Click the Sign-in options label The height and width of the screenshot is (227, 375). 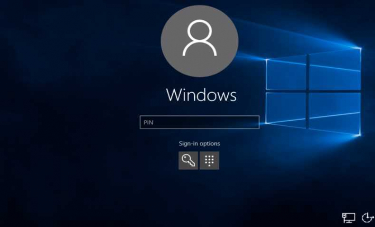coord(199,144)
